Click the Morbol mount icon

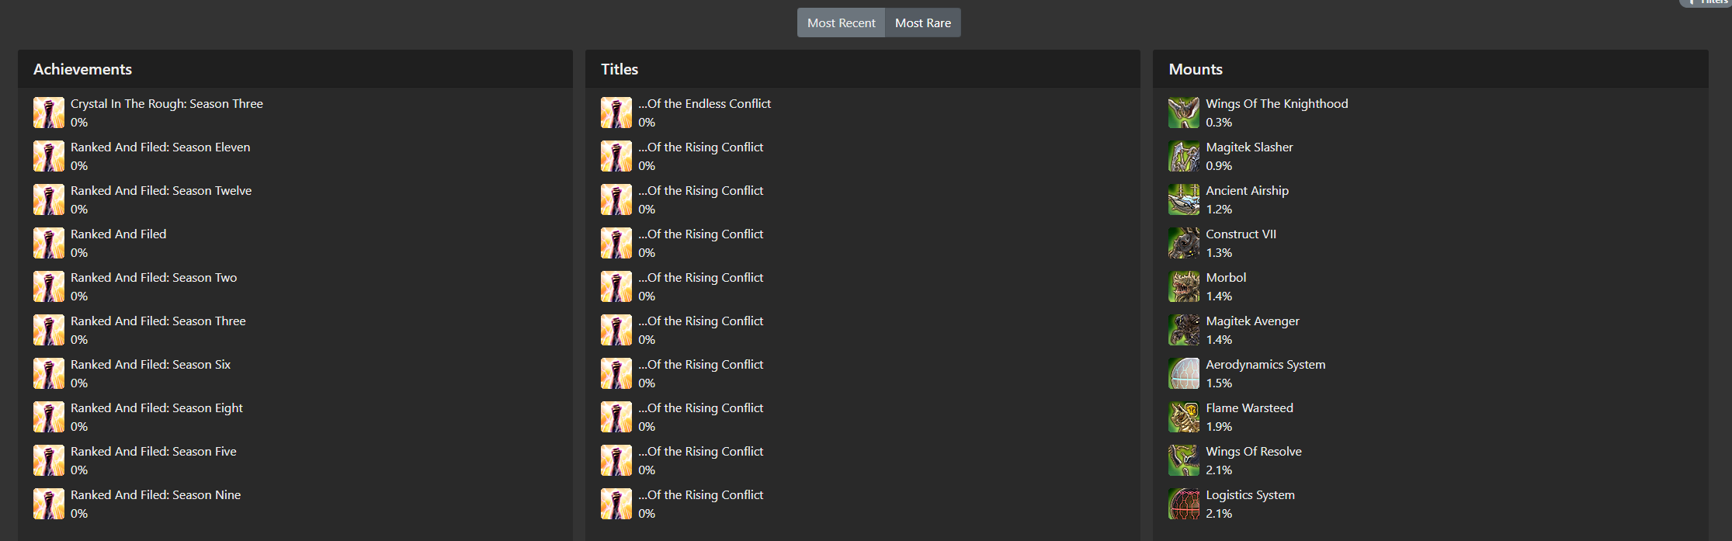point(1184,286)
